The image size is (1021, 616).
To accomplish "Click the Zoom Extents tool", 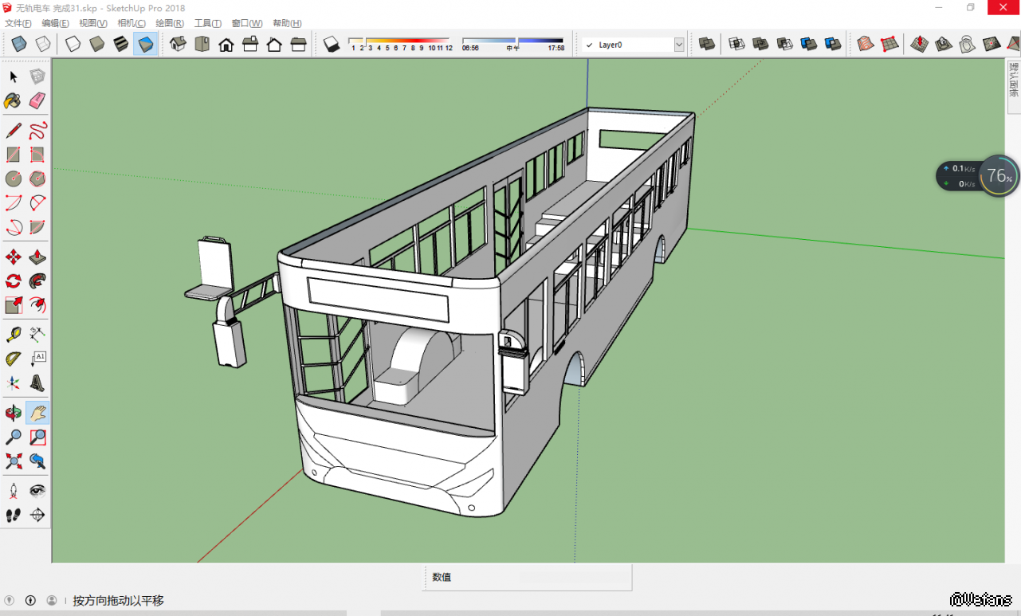I will pos(13,461).
